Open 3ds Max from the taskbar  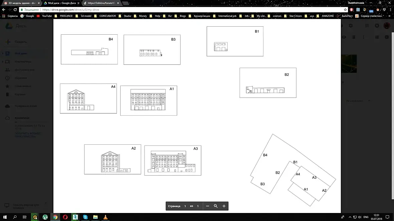point(75,217)
